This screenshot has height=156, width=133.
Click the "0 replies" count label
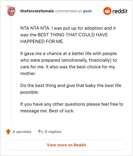click(x=53, y=132)
